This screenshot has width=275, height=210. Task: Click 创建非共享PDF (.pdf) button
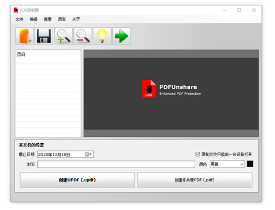pyautogui.click(x=195, y=180)
